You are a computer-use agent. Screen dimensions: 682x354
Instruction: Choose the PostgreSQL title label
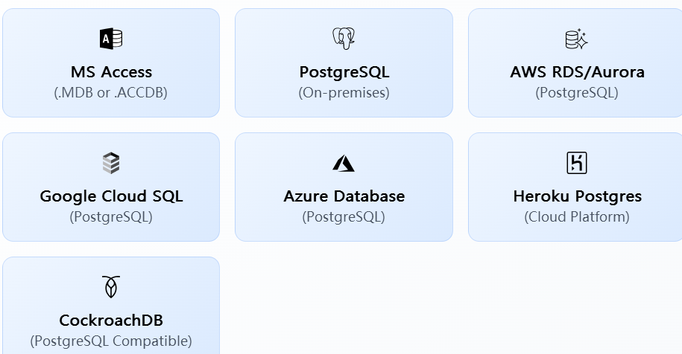tap(344, 72)
